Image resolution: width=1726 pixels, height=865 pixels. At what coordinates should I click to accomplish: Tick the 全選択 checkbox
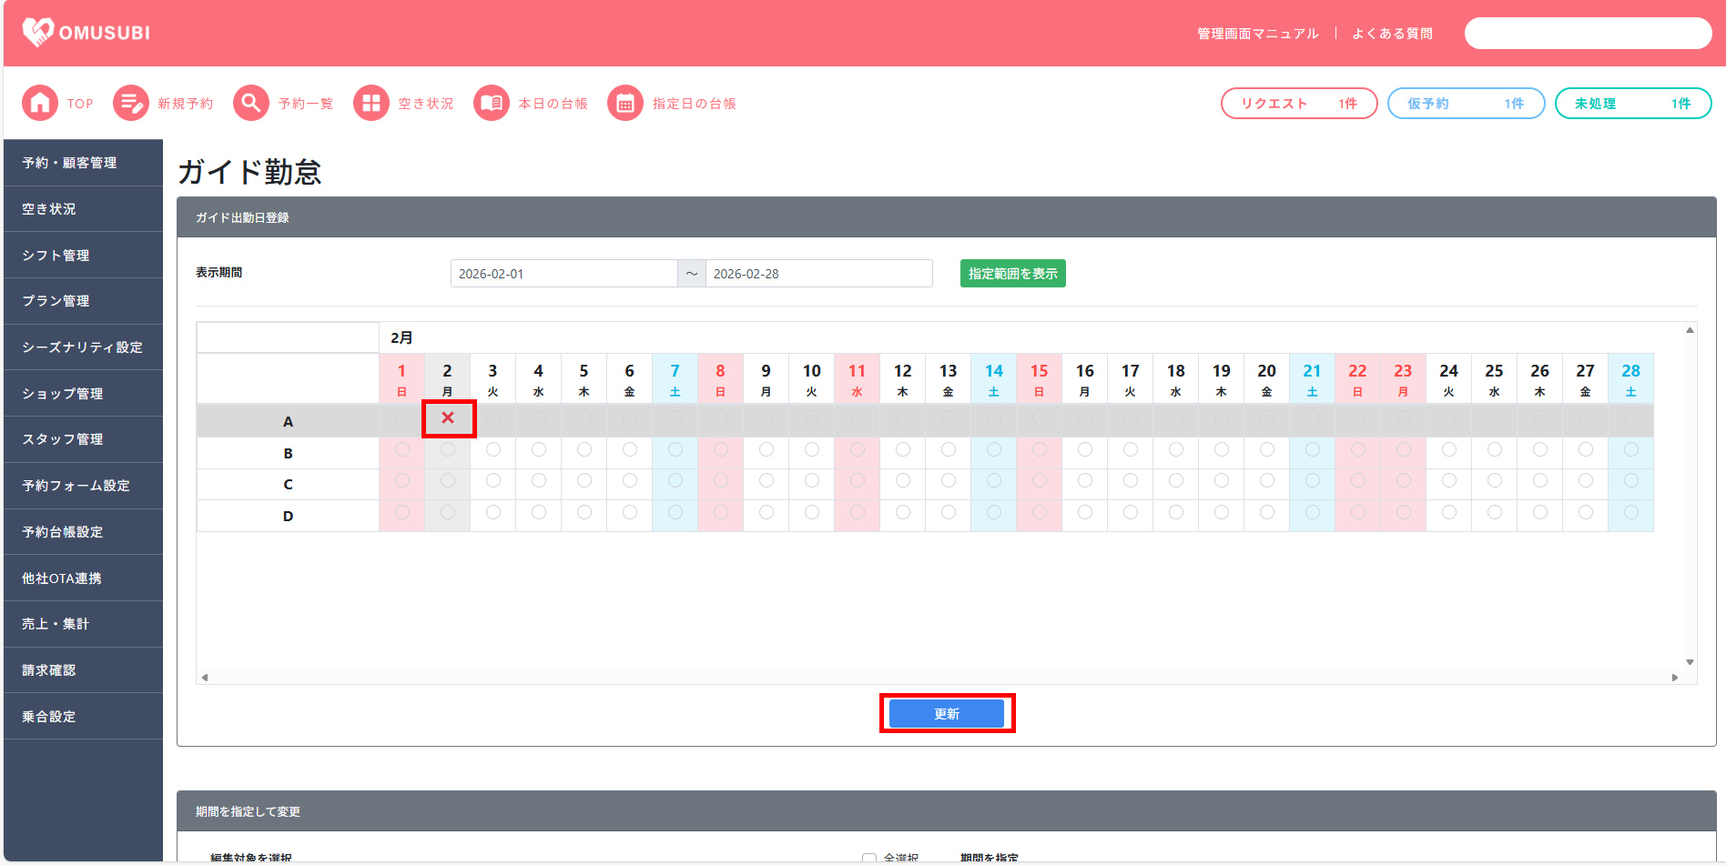pyautogui.click(x=869, y=859)
